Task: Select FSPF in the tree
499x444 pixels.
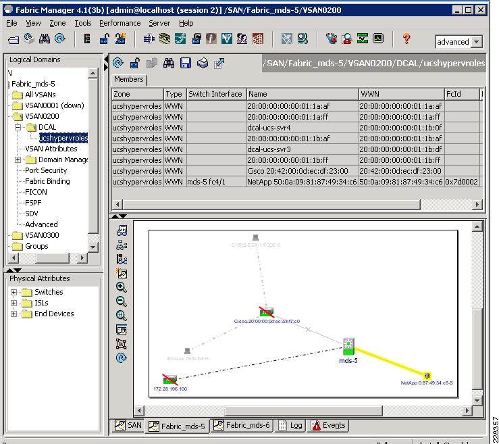Action: pos(33,203)
